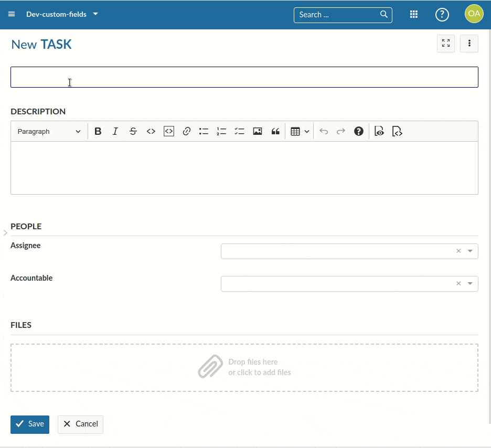Switch editor to Markdown source mode
This screenshot has height=448, width=491.
coord(397,132)
